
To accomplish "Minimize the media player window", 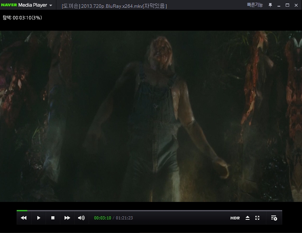I will pyautogui.click(x=279, y=5).
